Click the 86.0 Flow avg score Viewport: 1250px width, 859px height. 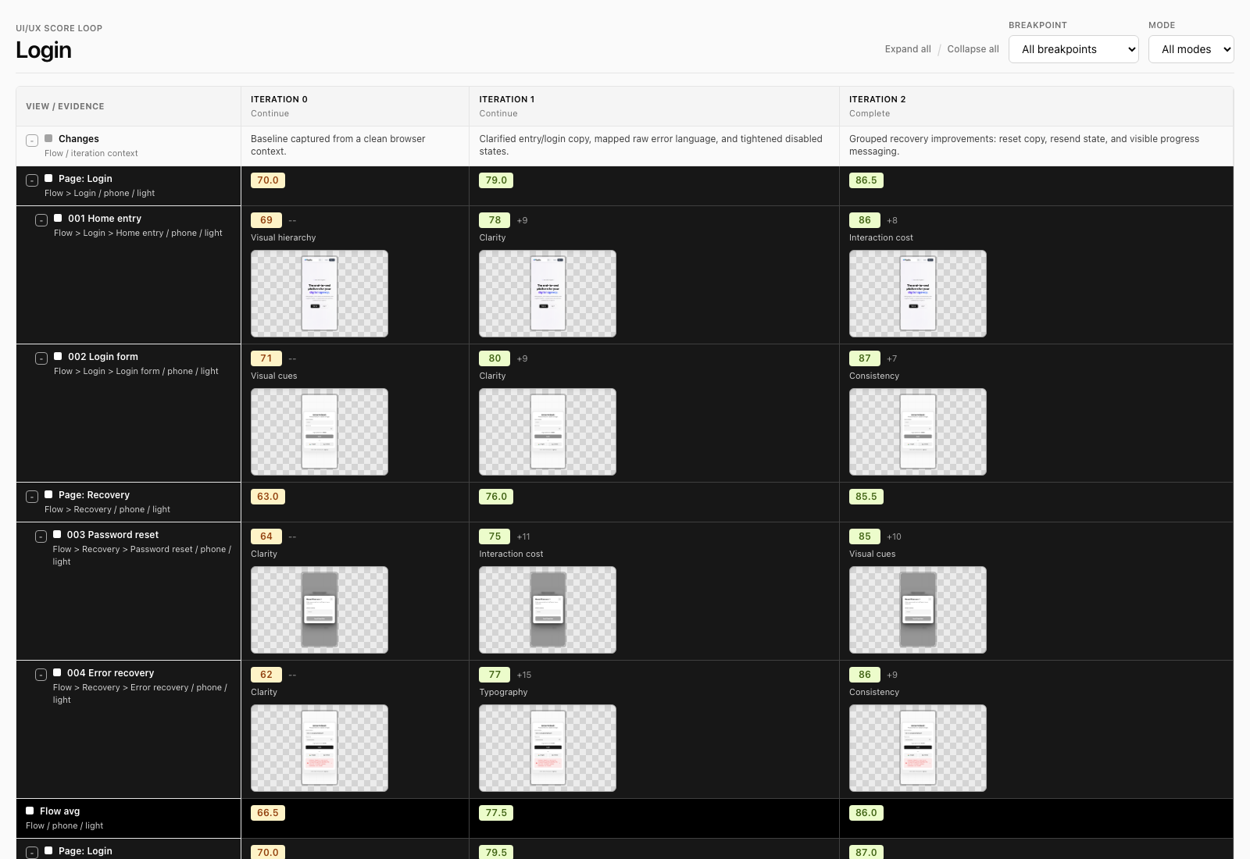tap(866, 813)
